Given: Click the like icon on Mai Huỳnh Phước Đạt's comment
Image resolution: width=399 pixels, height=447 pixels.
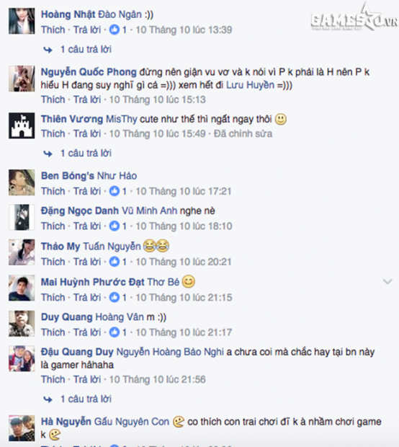Looking at the screenshot, I should 115,297.
